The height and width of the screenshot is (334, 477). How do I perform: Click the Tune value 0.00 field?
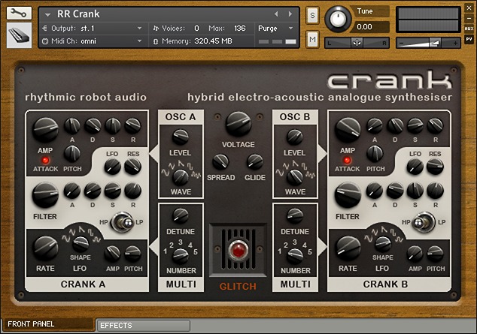[369, 27]
